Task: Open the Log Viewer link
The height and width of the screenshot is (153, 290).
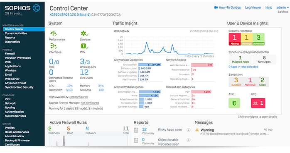Action: (x=253, y=7)
